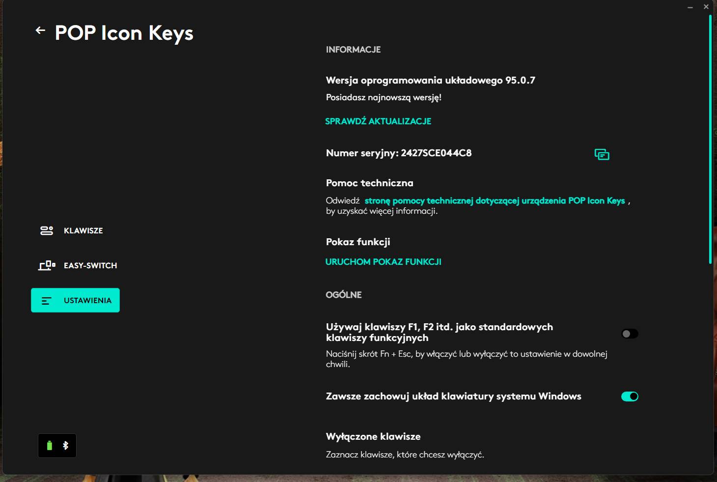Image resolution: width=717 pixels, height=482 pixels.
Task: Click the back arrow next to POP Icon Keys
Action: click(40, 30)
